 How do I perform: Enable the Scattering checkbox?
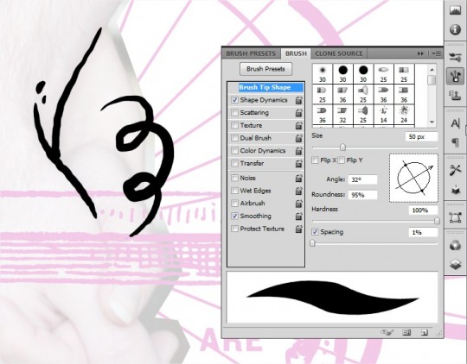click(x=234, y=113)
